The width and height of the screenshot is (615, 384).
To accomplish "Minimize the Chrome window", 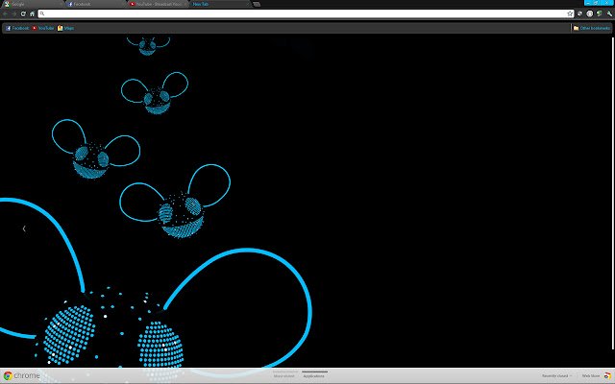I will tap(588, 2).
